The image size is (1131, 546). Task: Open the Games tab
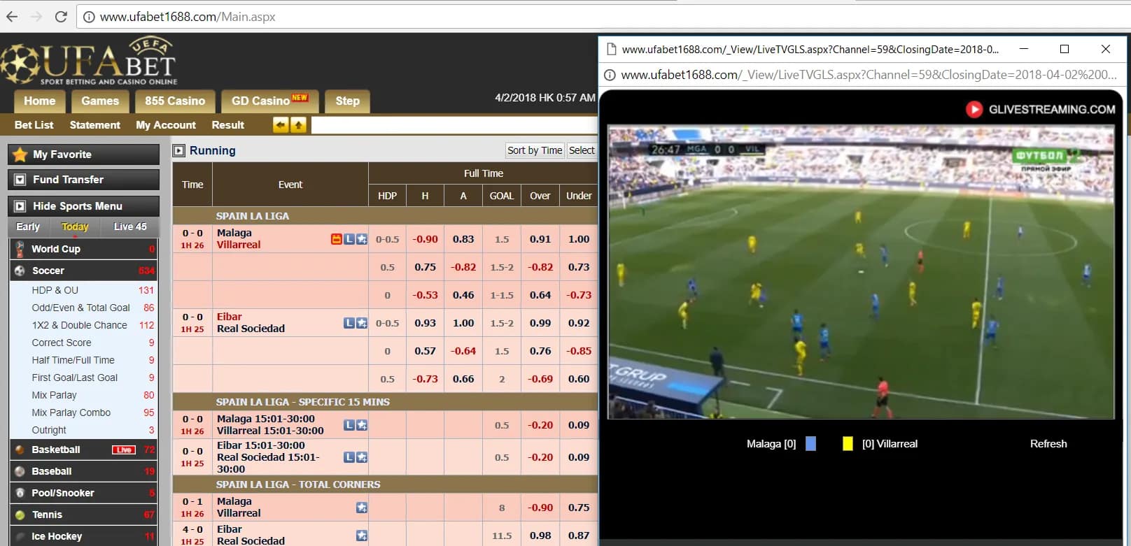click(100, 101)
